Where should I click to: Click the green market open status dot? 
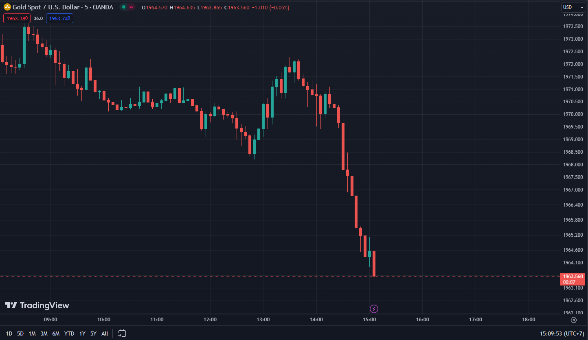click(x=124, y=7)
